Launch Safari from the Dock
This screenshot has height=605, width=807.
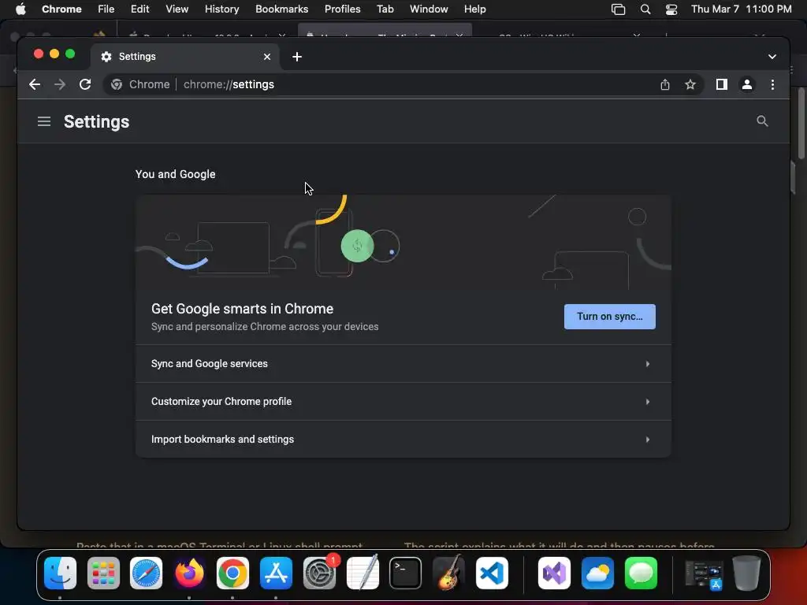click(146, 573)
